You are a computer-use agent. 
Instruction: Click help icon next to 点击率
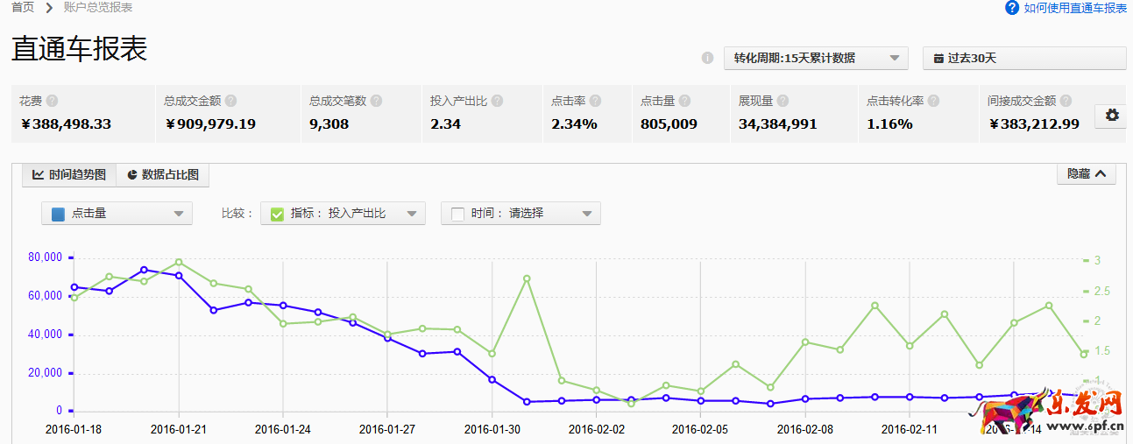pyautogui.click(x=593, y=101)
